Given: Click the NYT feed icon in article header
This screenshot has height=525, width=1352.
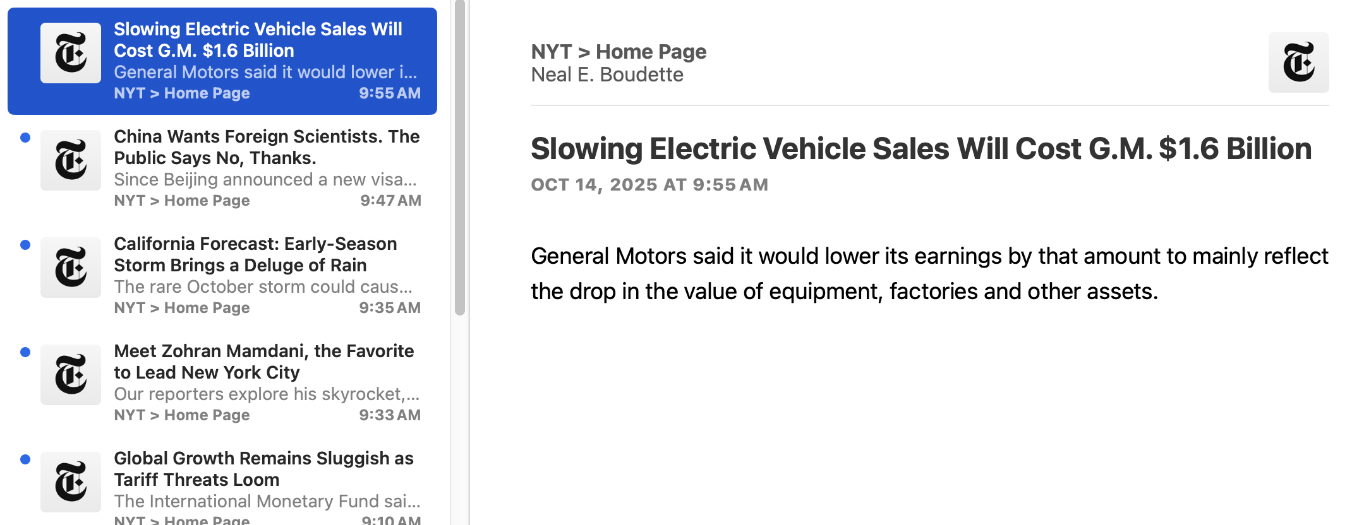Looking at the screenshot, I should click(1298, 62).
